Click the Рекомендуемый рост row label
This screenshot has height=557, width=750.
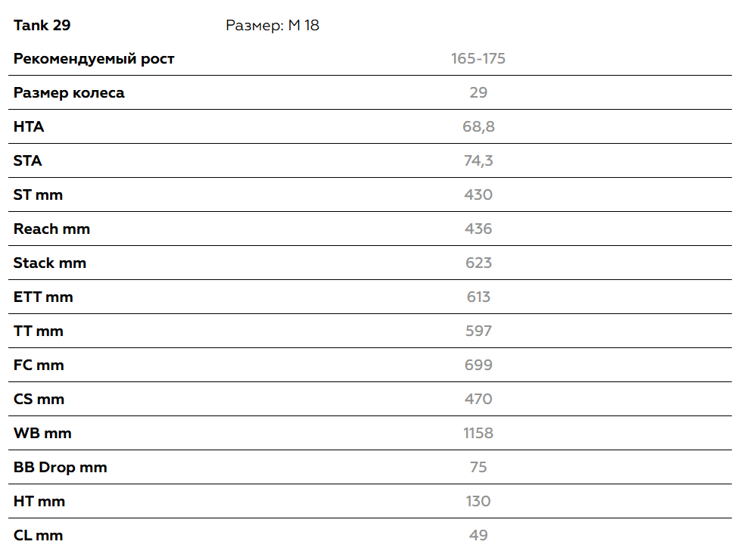pyautogui.click(x=94, y=58)
